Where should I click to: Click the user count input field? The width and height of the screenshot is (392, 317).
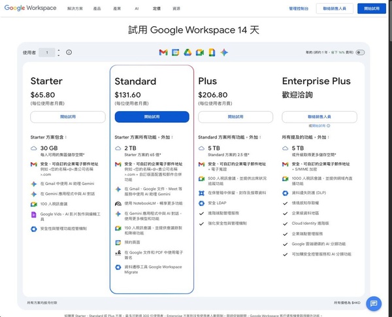pyautogui.click(x=47, y=52)
